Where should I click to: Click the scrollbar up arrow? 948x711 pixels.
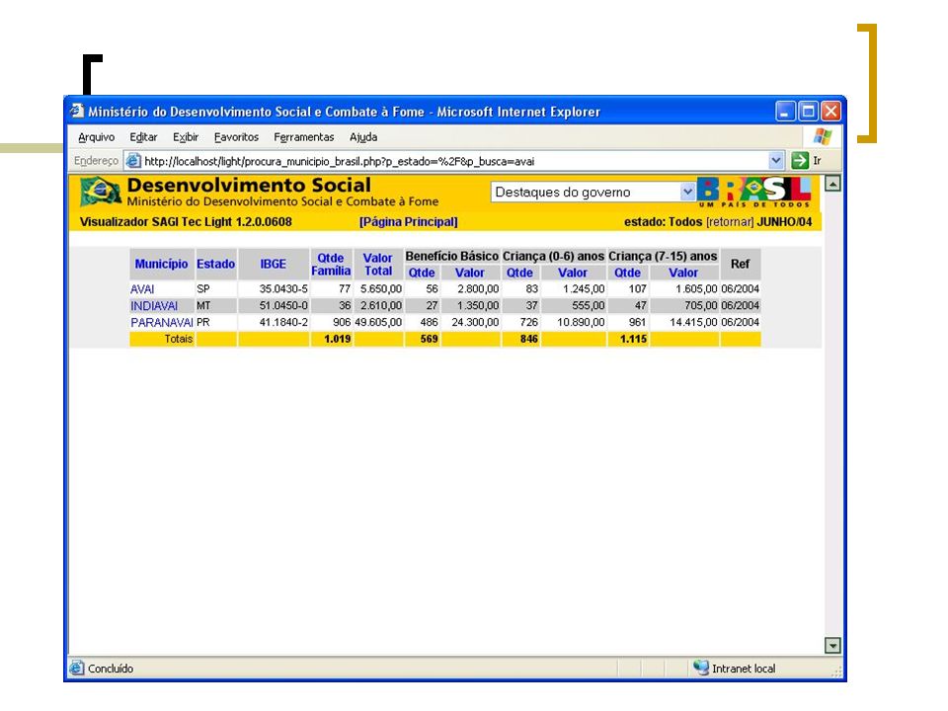[832, 184]
